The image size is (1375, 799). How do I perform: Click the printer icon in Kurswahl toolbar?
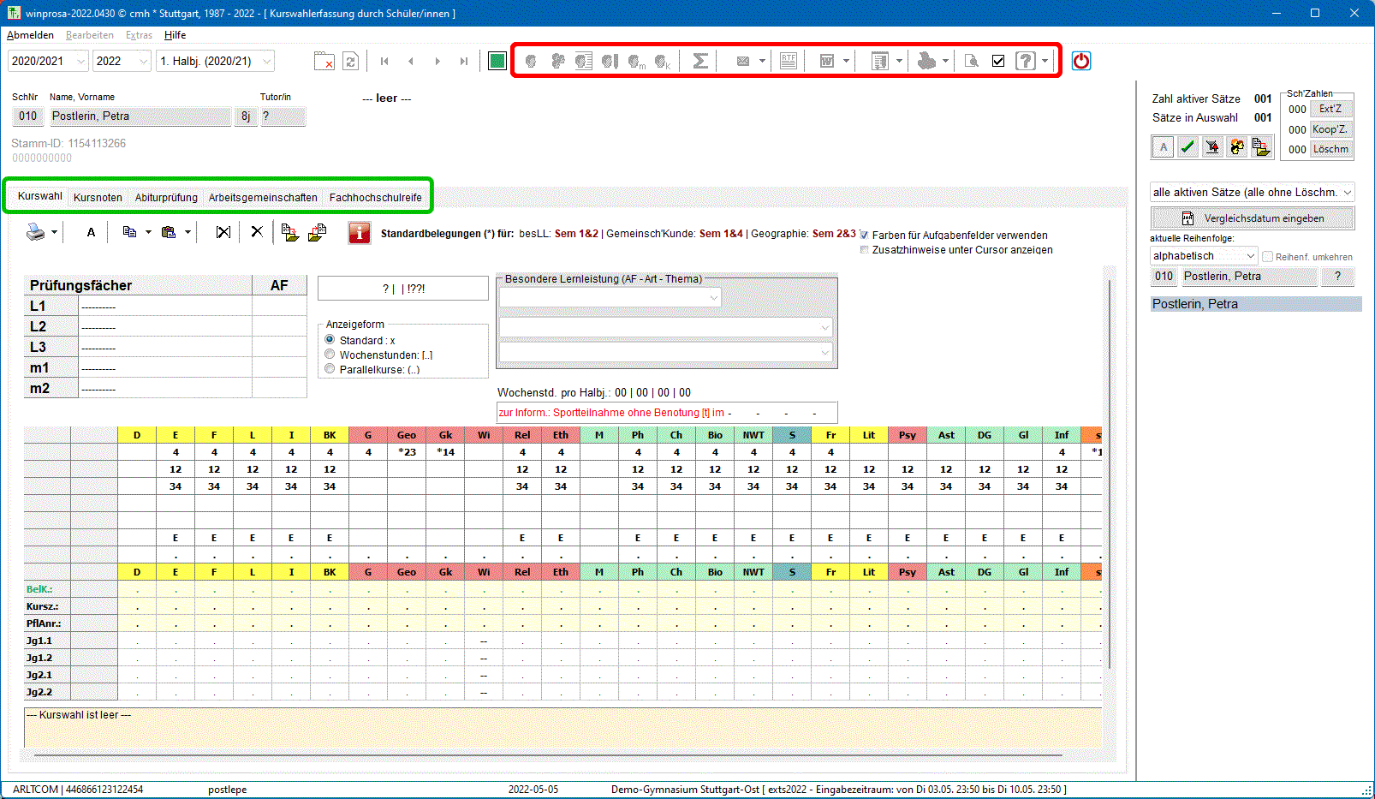pyautogui.click(x=35, y=232)
